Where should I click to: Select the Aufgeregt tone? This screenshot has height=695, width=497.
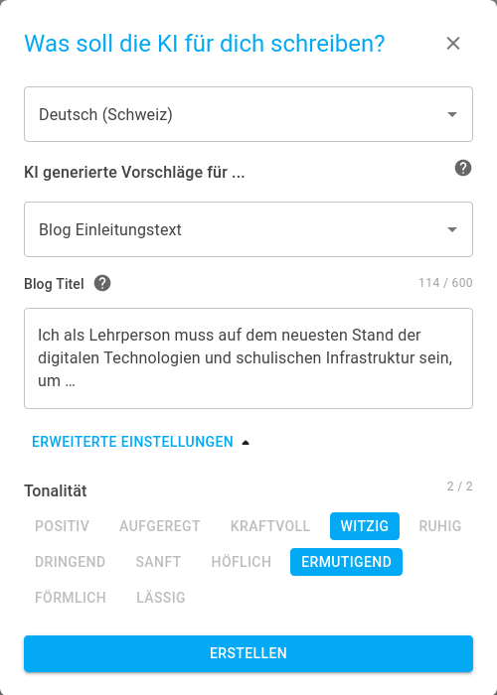tap(160, 526)
